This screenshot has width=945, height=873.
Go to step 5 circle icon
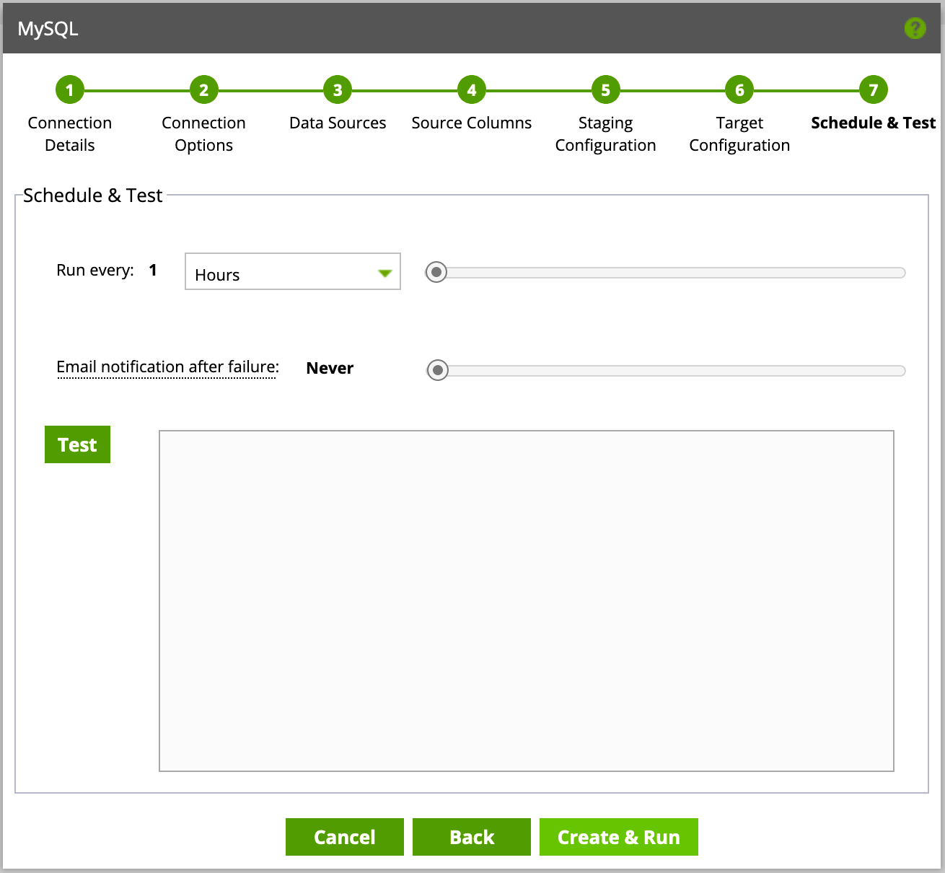click(606, 90)
